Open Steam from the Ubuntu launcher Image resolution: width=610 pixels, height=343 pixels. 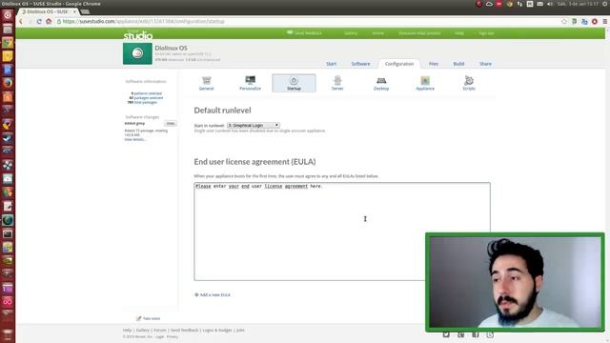tap(8, 137)
